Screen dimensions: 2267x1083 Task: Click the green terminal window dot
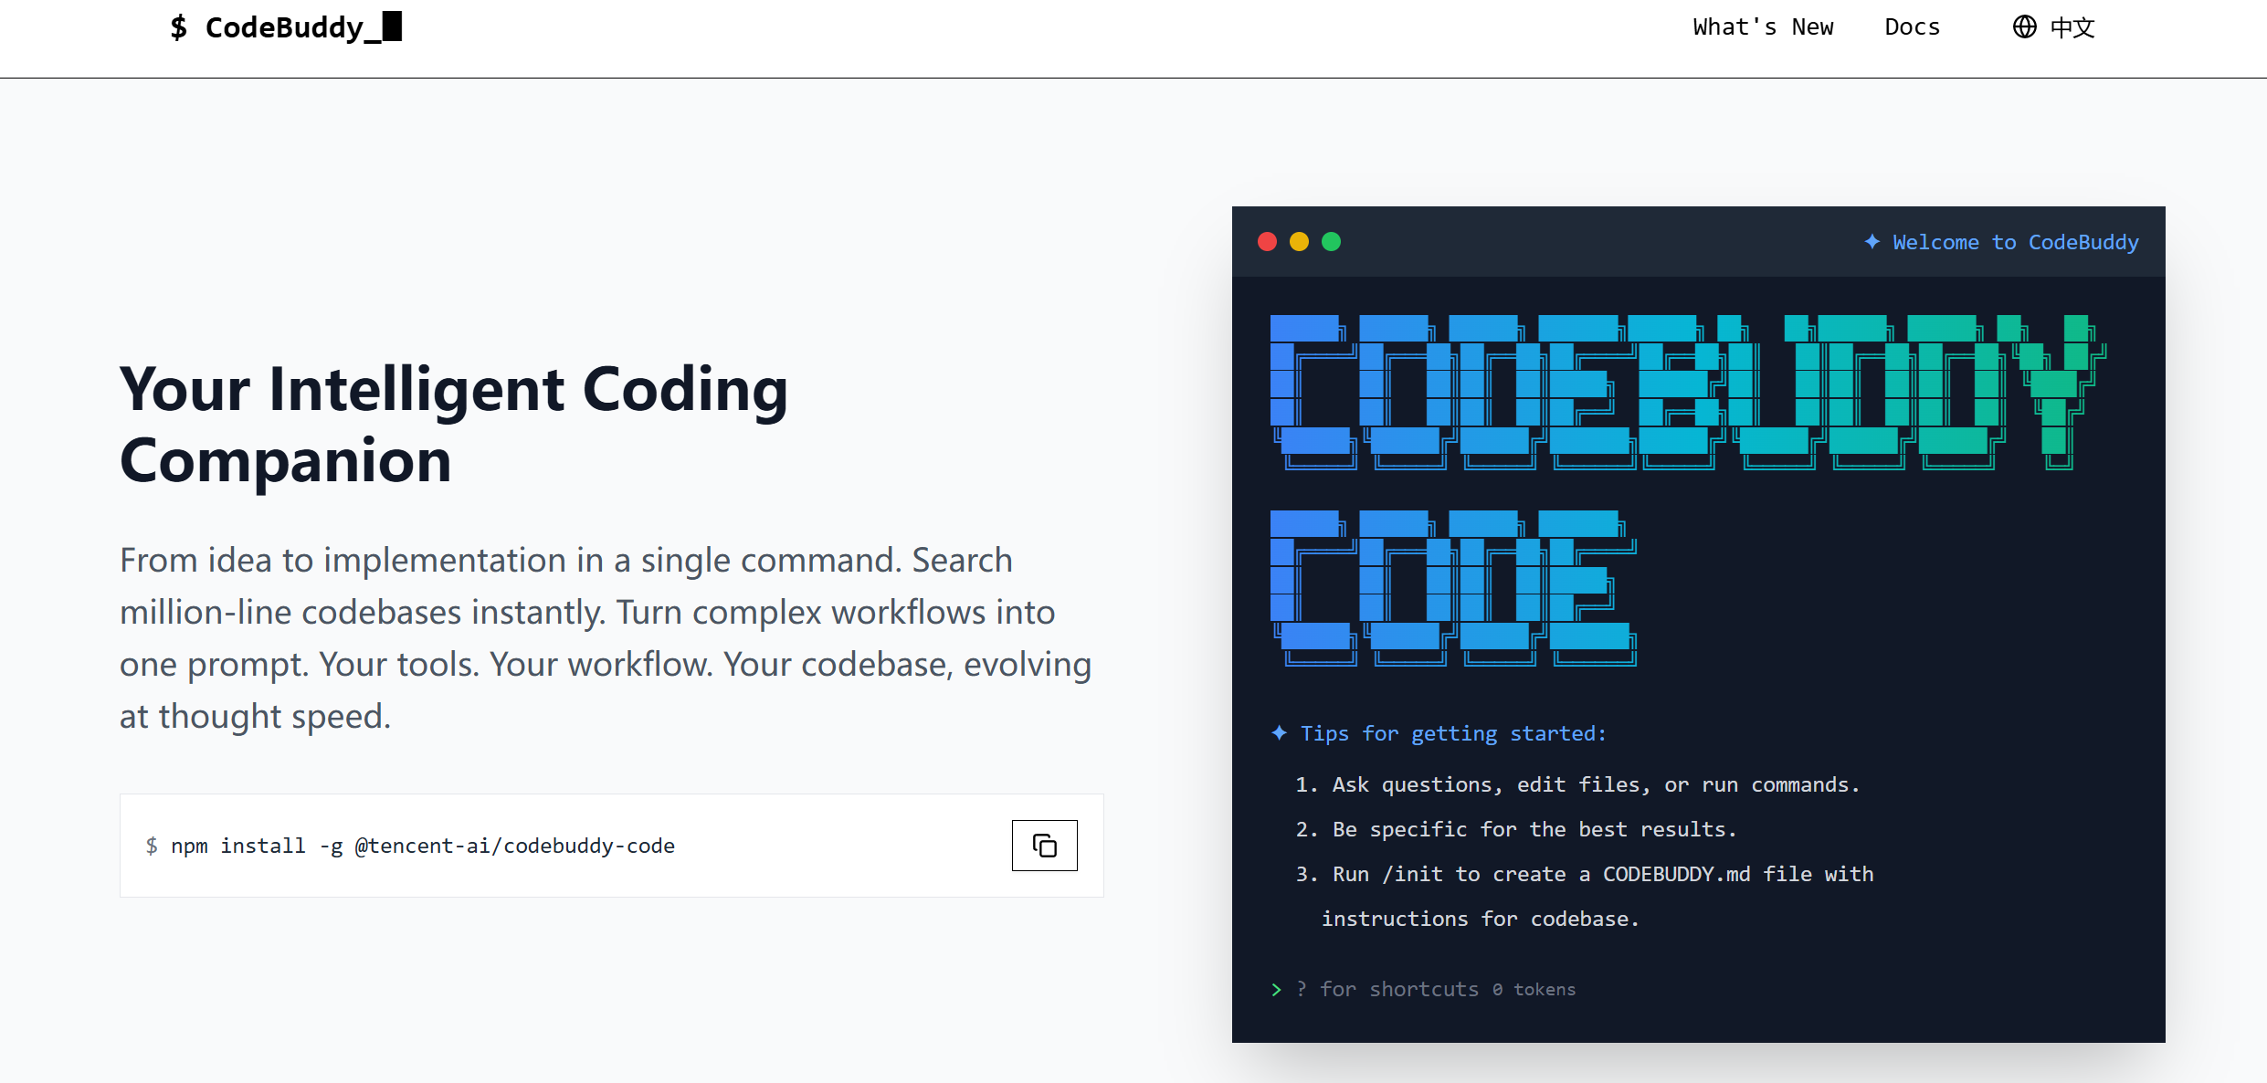tap(1331, 241)
